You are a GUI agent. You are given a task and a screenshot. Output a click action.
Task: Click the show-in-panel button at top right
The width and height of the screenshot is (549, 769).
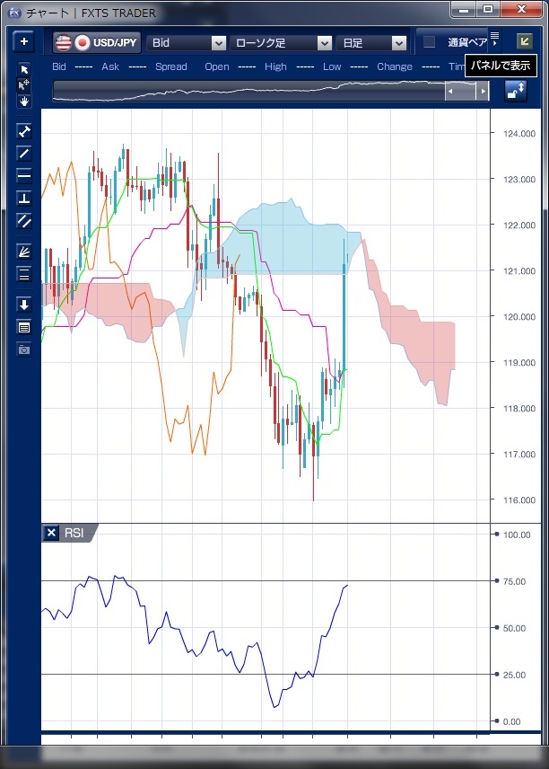coord(524,41)
